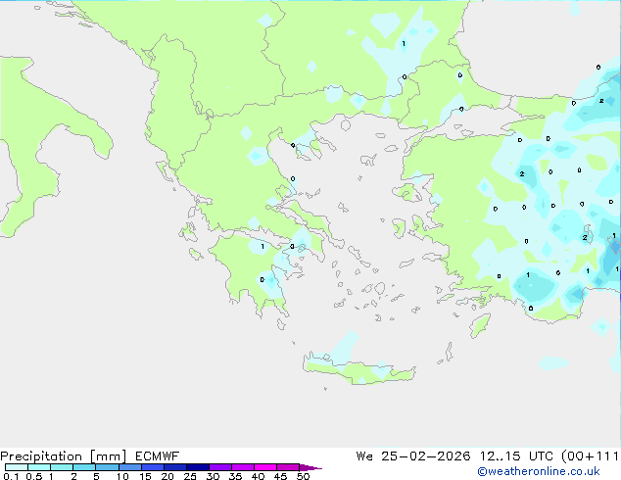The height and width of the screenshot is (480, 621).
Task: Click the '12..15 UTC' time text
Action: tap(516, 456)
